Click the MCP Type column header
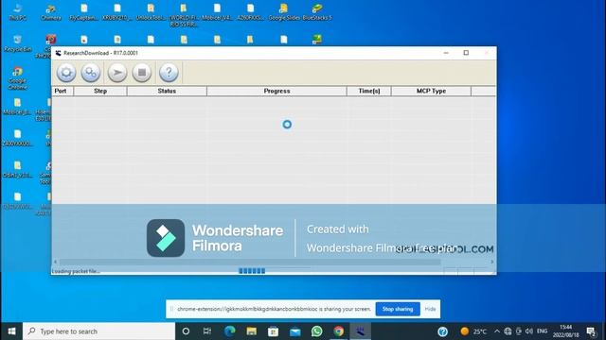 click(x=431, y=91)
